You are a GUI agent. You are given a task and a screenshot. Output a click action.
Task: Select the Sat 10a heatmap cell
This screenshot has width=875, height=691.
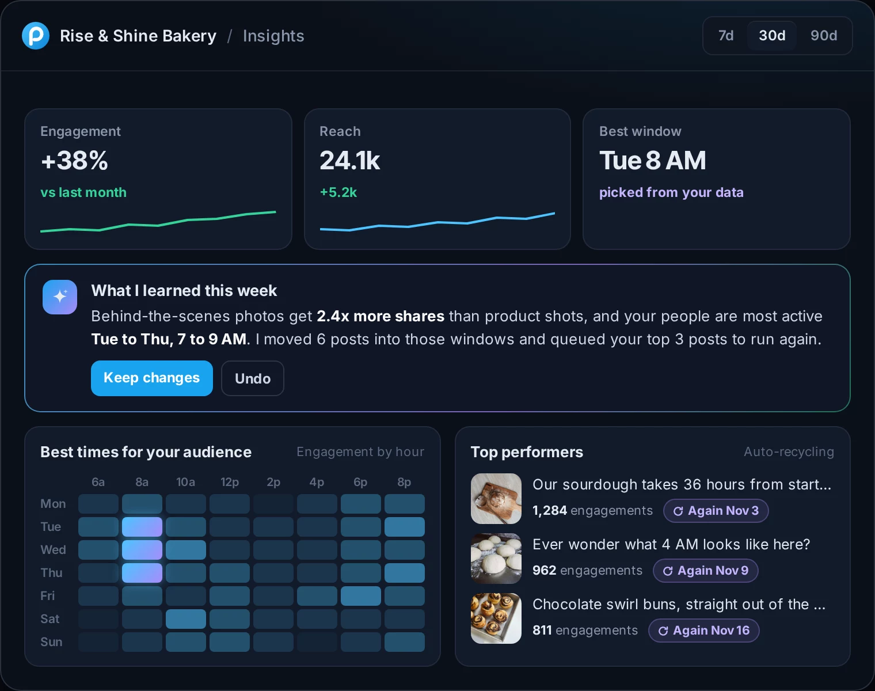pyautogui.click(x=186, y=619)
